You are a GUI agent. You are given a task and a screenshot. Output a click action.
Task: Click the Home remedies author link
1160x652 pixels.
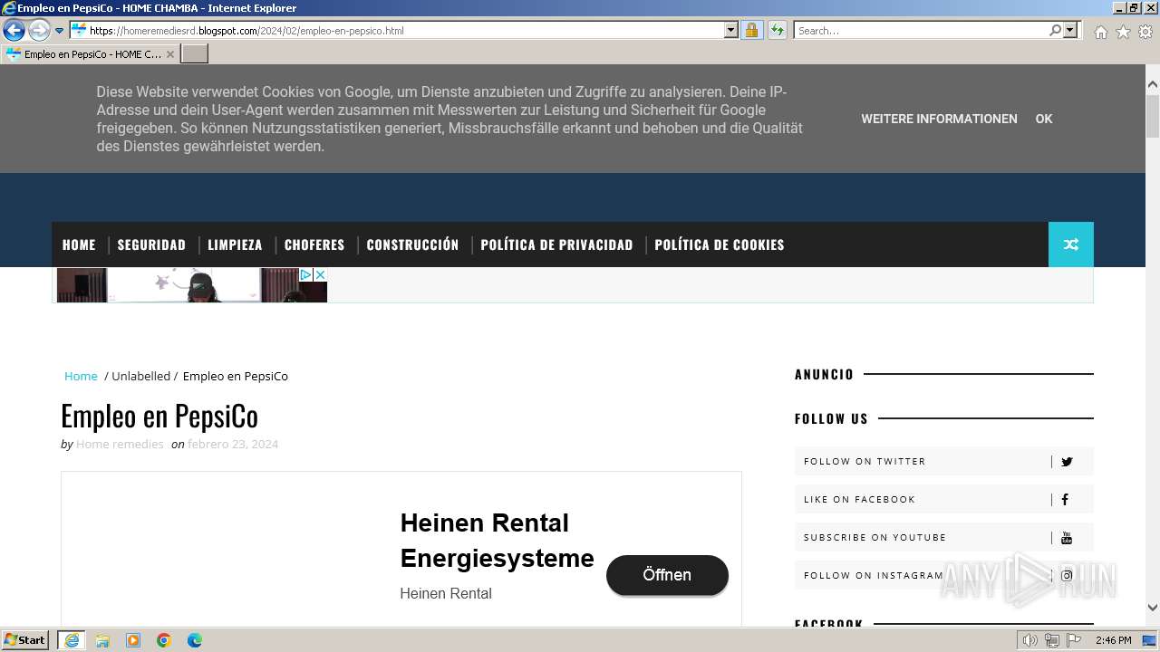[x=120, y=444]
